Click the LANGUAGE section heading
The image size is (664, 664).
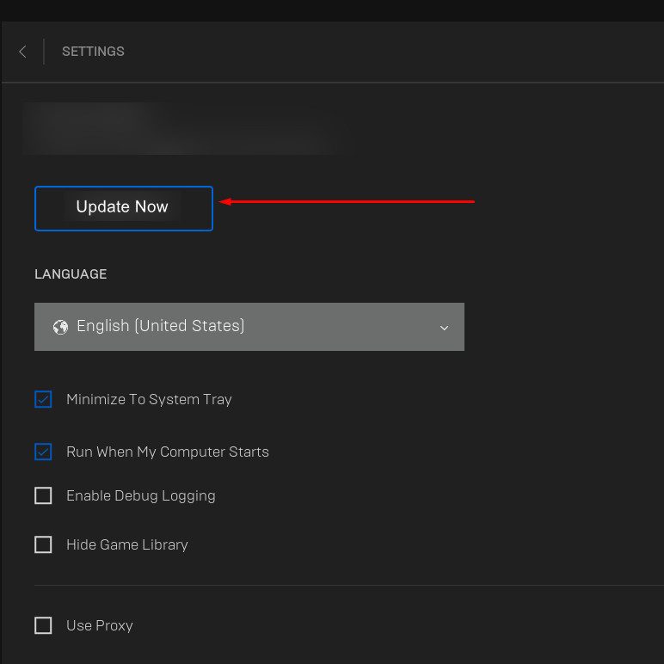coord(71,274)
